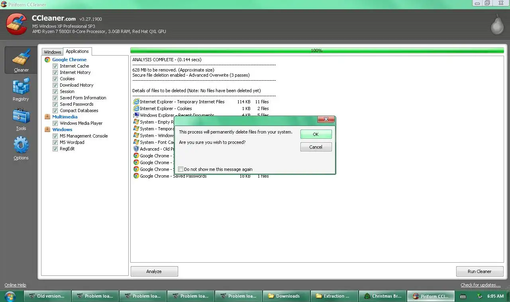
Task: Toggle the Compact Databases checkbox
Action: [55, 111]
